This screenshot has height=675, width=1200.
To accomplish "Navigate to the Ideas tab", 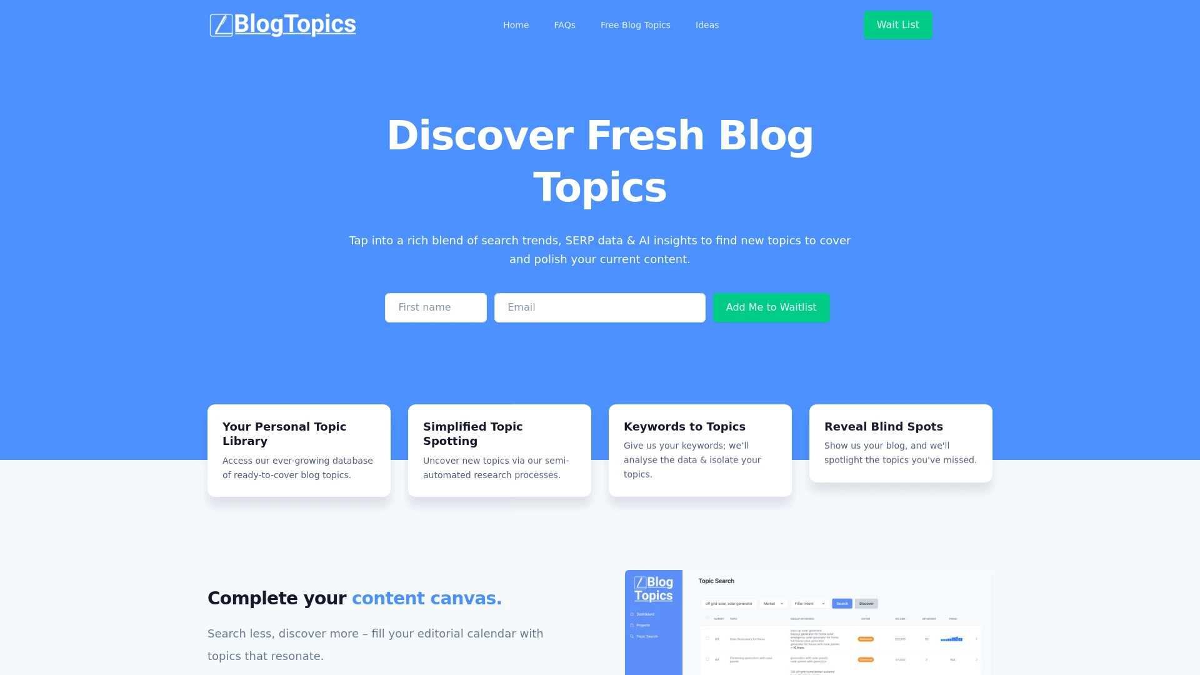I will pos(706,25).
